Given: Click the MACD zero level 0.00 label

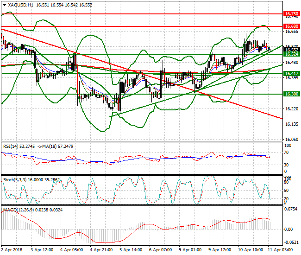Looking at the screenshot, I should click(x=288, y=229).
